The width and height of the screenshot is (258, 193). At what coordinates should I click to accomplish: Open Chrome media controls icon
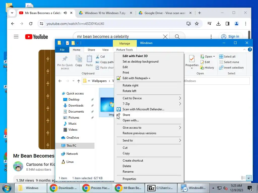coord(209,24)
